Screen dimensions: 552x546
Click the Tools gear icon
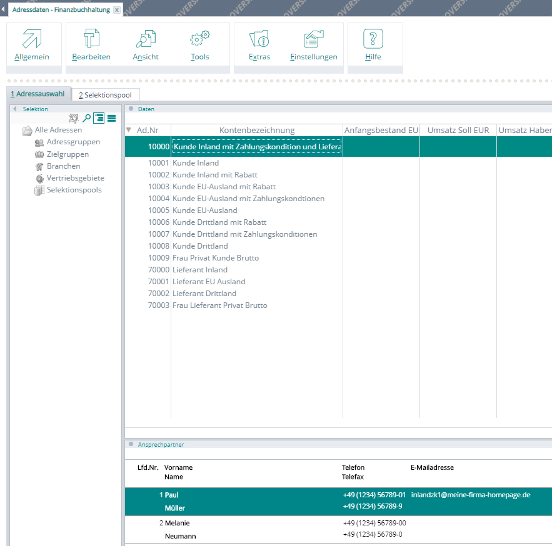pos(200,39)
